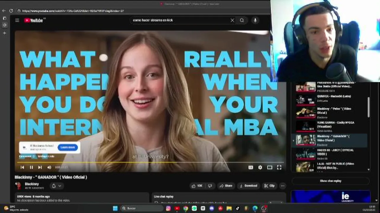Reload the page with the refresh icon
Viewport: 380px width, 213px height.
click(11, 11)
